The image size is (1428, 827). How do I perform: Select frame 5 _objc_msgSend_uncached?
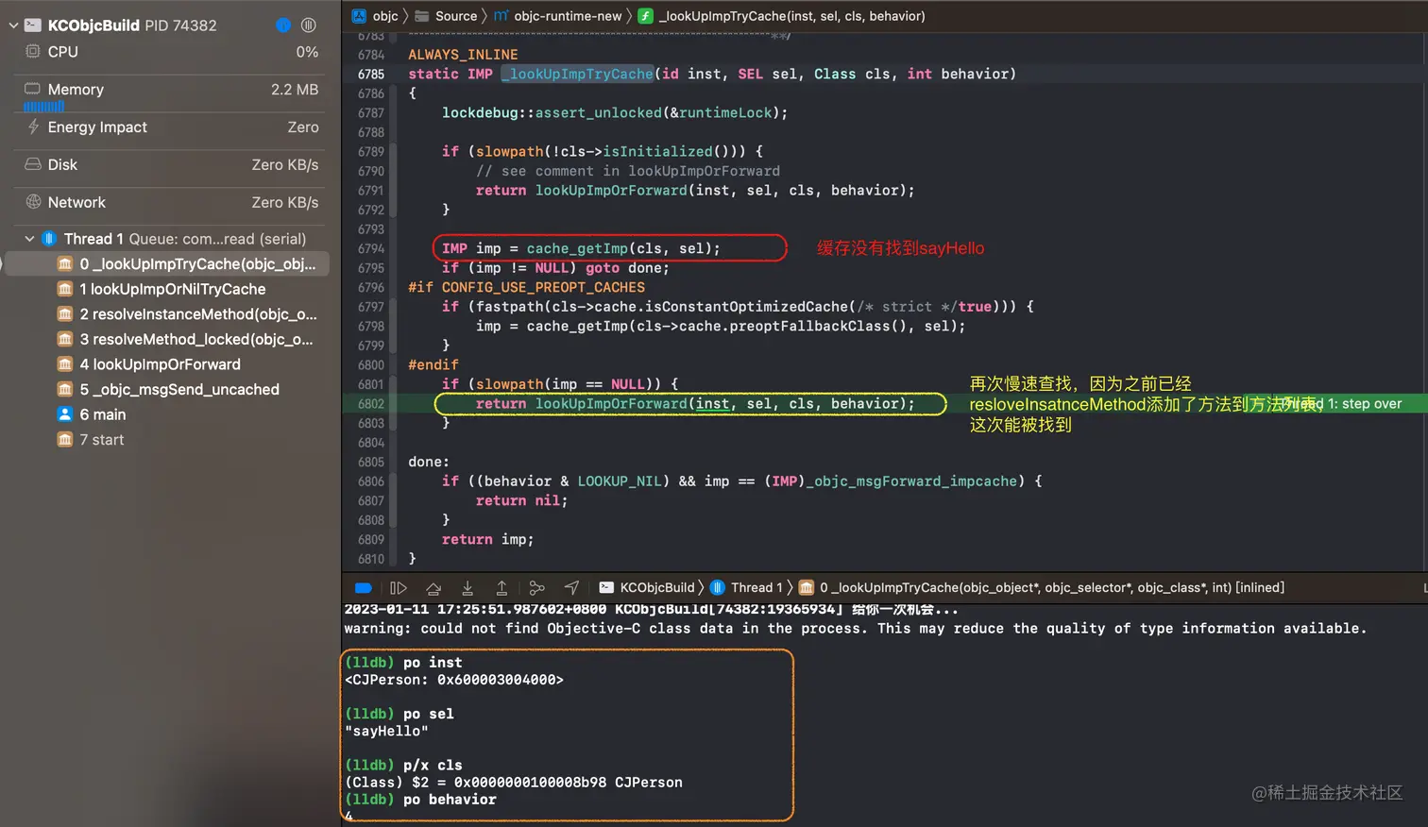[166, 389]
